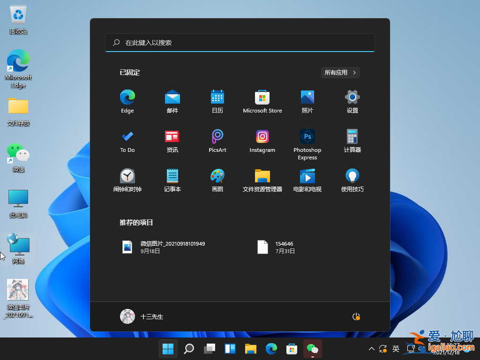480x360 pixels.
Task: Open PicsArt from the Start menu
Action: tap(217, 141)
